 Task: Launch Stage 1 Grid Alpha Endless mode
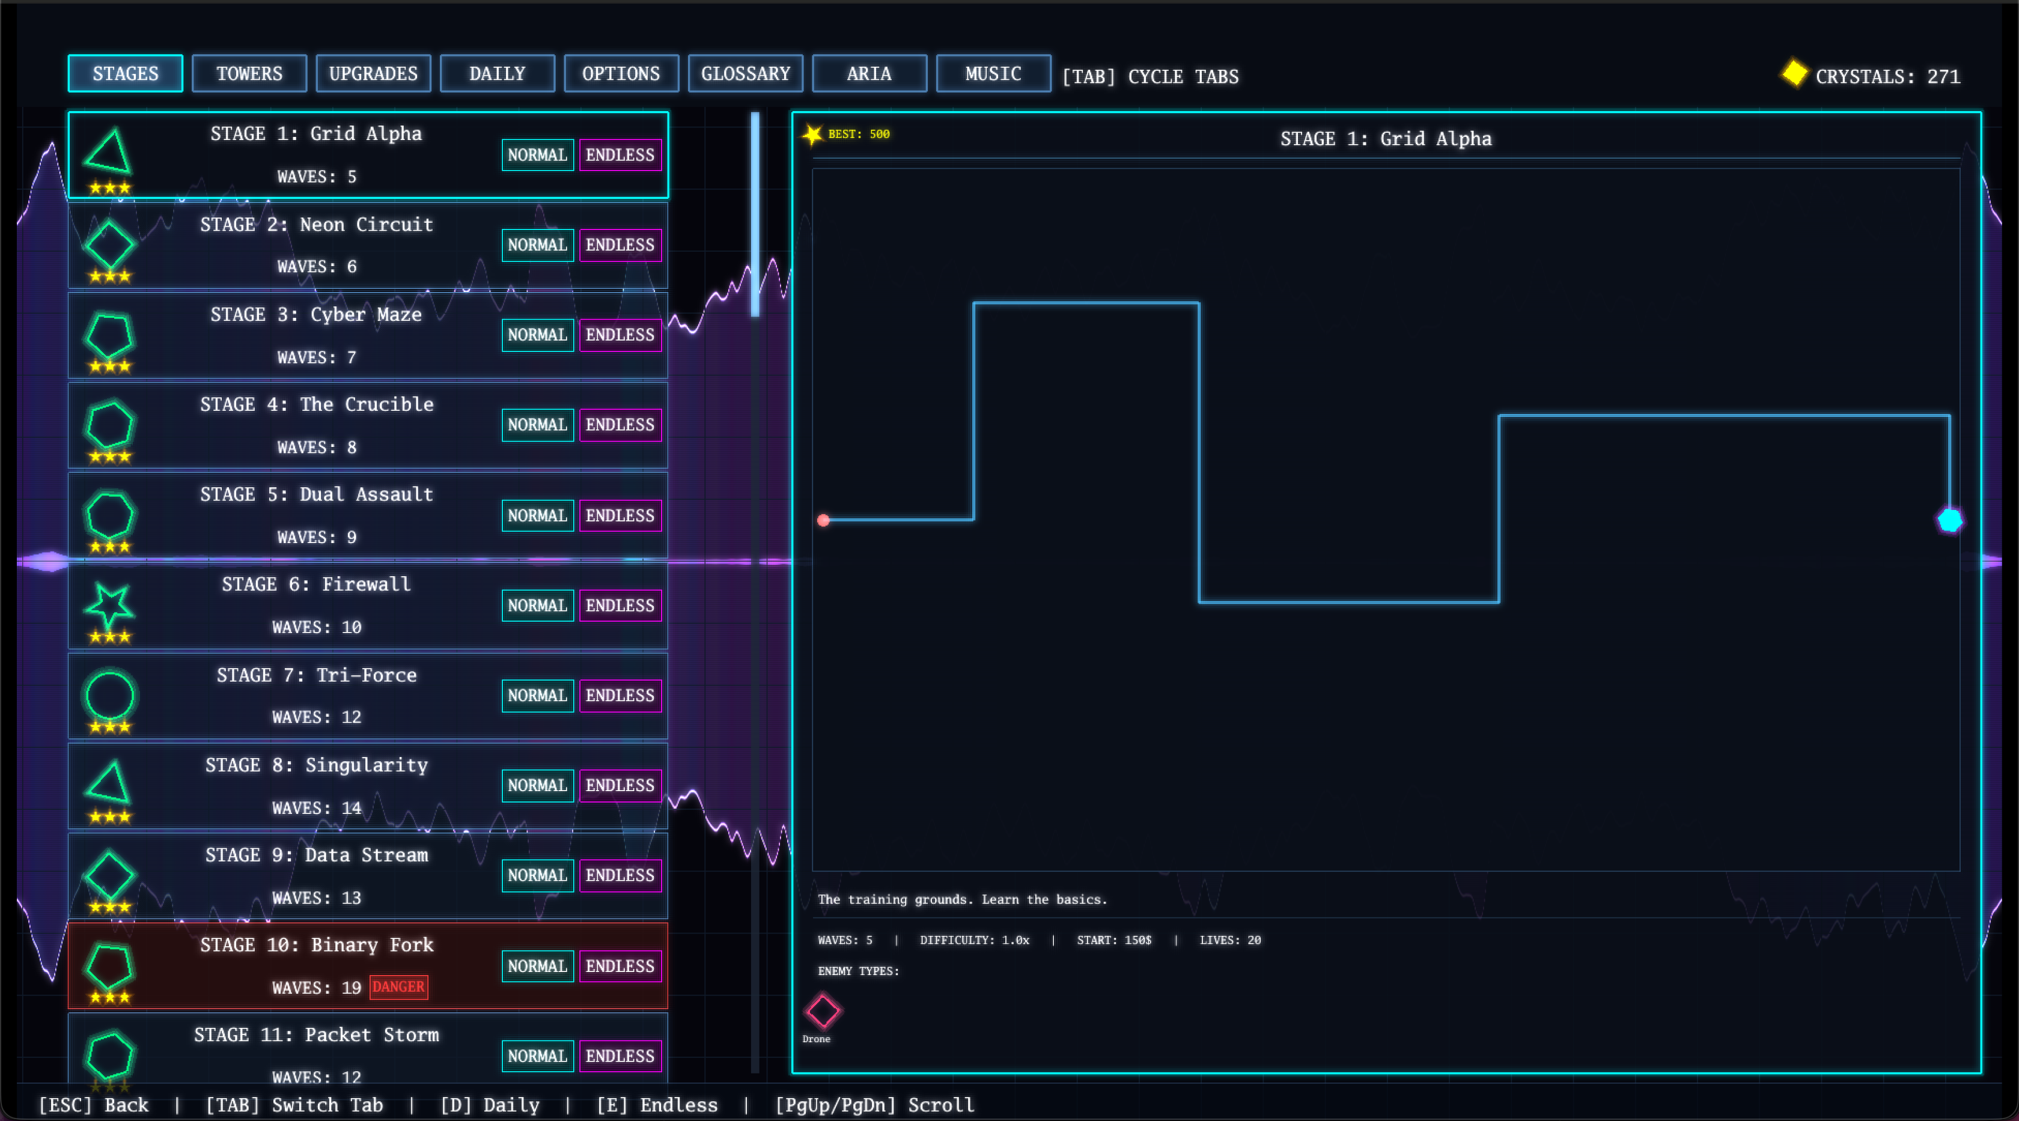pyautogui.click(x=620, y=155)
